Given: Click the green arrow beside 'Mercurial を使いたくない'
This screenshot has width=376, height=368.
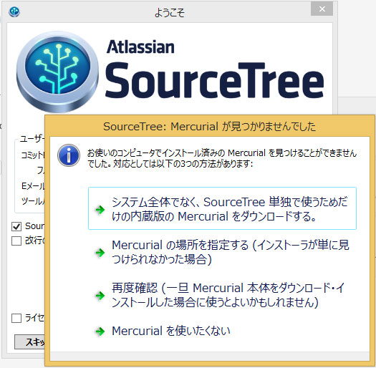Looking at the screenshot, I should point(100,331).
